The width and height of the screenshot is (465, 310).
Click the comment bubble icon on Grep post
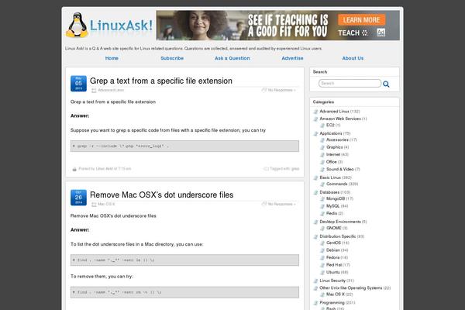264,90
